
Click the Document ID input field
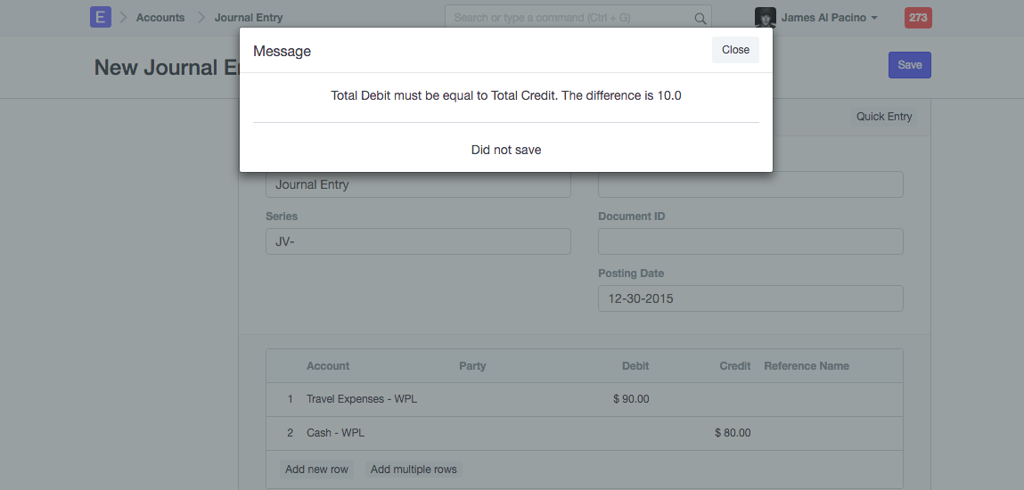pos(750,241)
